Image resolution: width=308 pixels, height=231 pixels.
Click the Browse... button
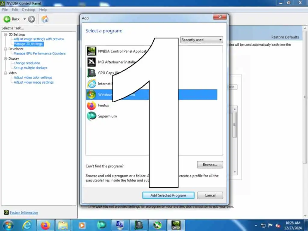coord(210,165)
